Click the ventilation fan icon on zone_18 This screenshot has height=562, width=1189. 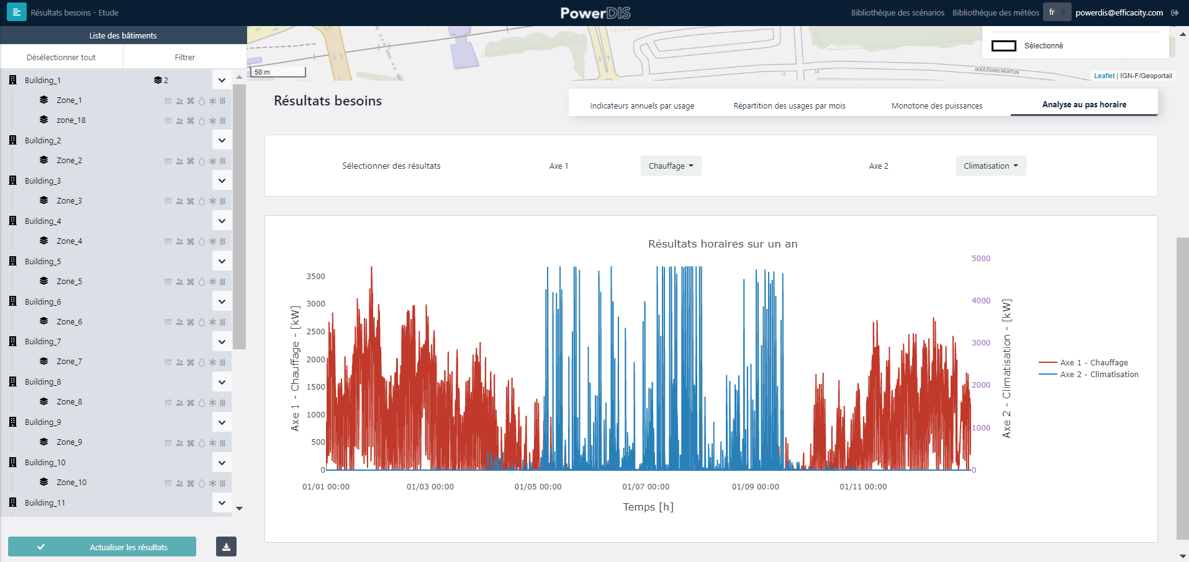point(191,120)
